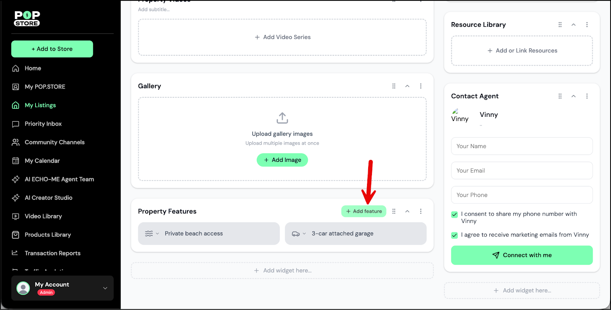This screenshot has width=611, height=310.
Task: Change icon for Private beach access feature
Action: click(x=152, y=234)
